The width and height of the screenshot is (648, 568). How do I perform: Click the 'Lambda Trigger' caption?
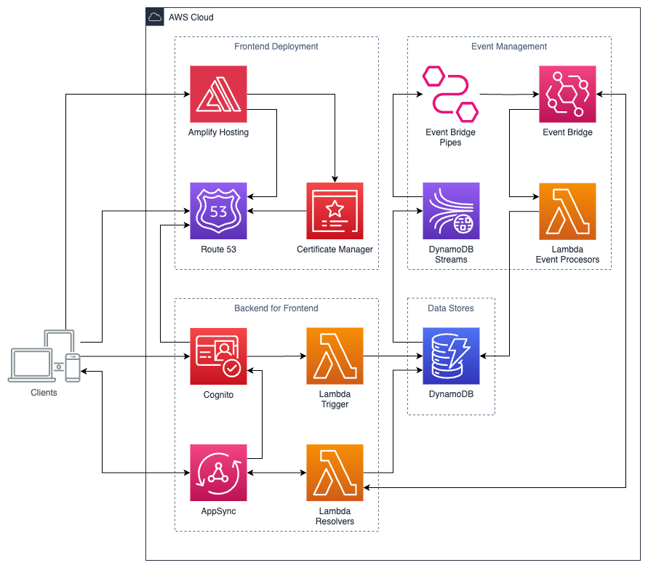pos(335,399)
